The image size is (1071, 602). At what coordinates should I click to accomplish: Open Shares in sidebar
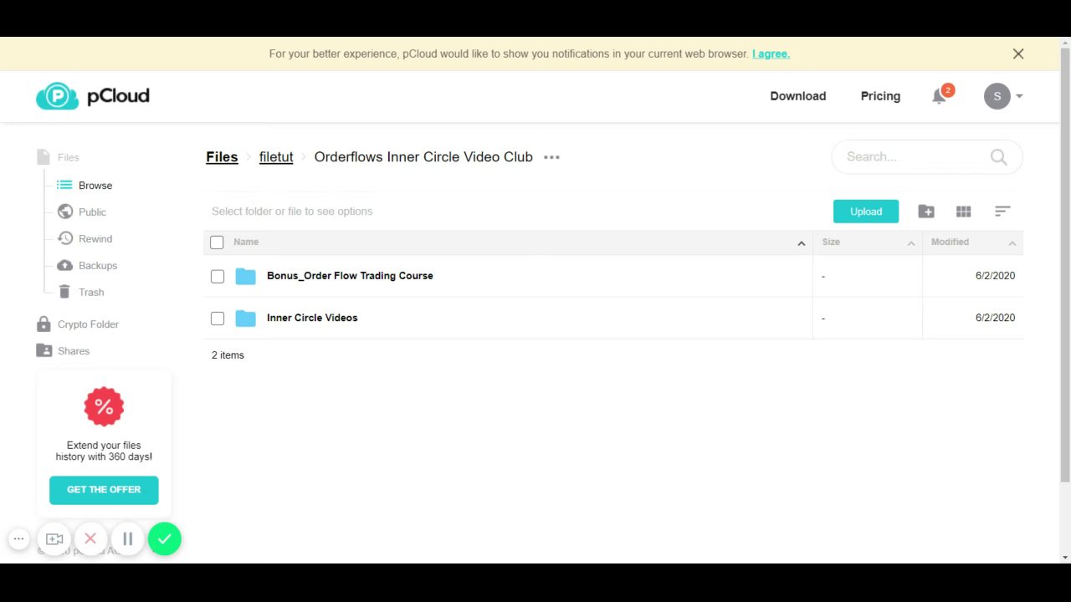click(63, 351)
